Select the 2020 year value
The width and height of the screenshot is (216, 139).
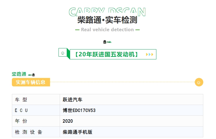pyautogui.click(x=68, y=121)
